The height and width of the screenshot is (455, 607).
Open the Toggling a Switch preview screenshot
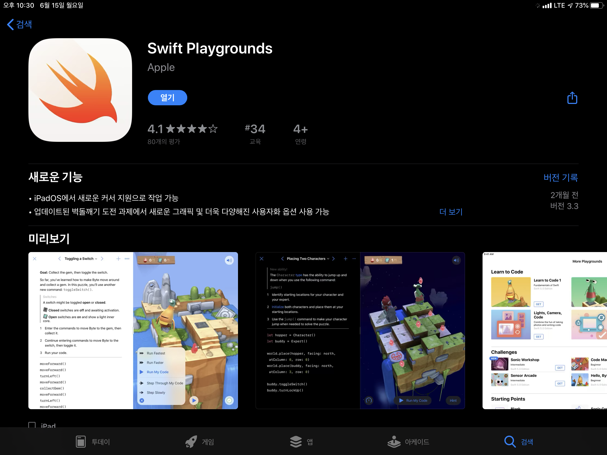click(133, 331)
